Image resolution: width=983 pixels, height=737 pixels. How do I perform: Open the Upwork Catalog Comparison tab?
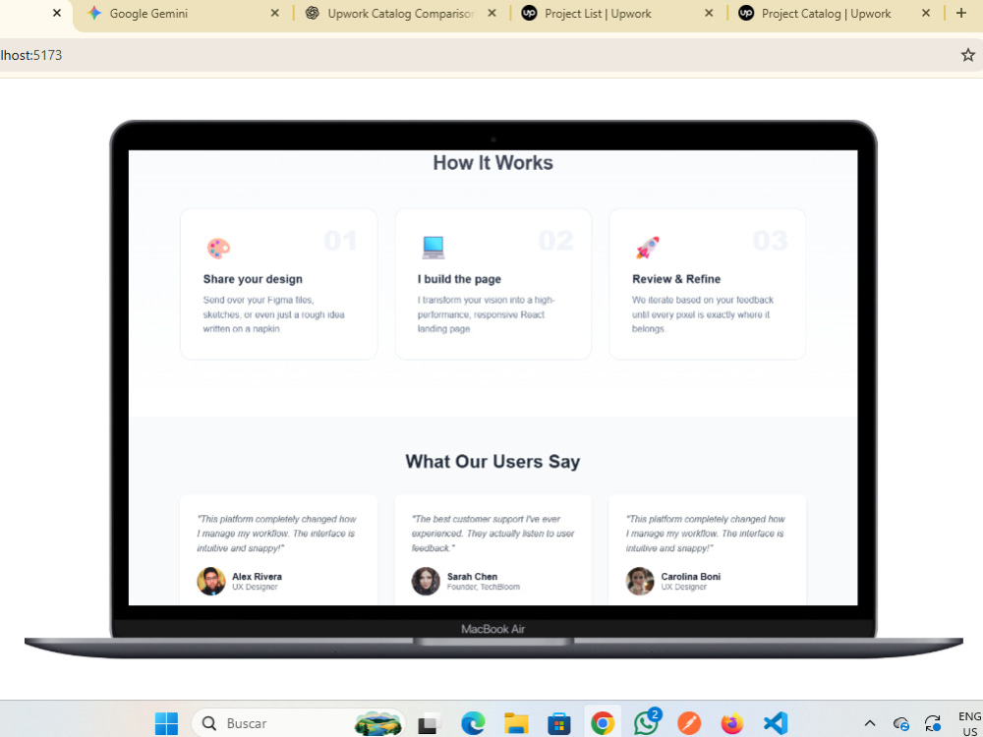tap(400, 13)
